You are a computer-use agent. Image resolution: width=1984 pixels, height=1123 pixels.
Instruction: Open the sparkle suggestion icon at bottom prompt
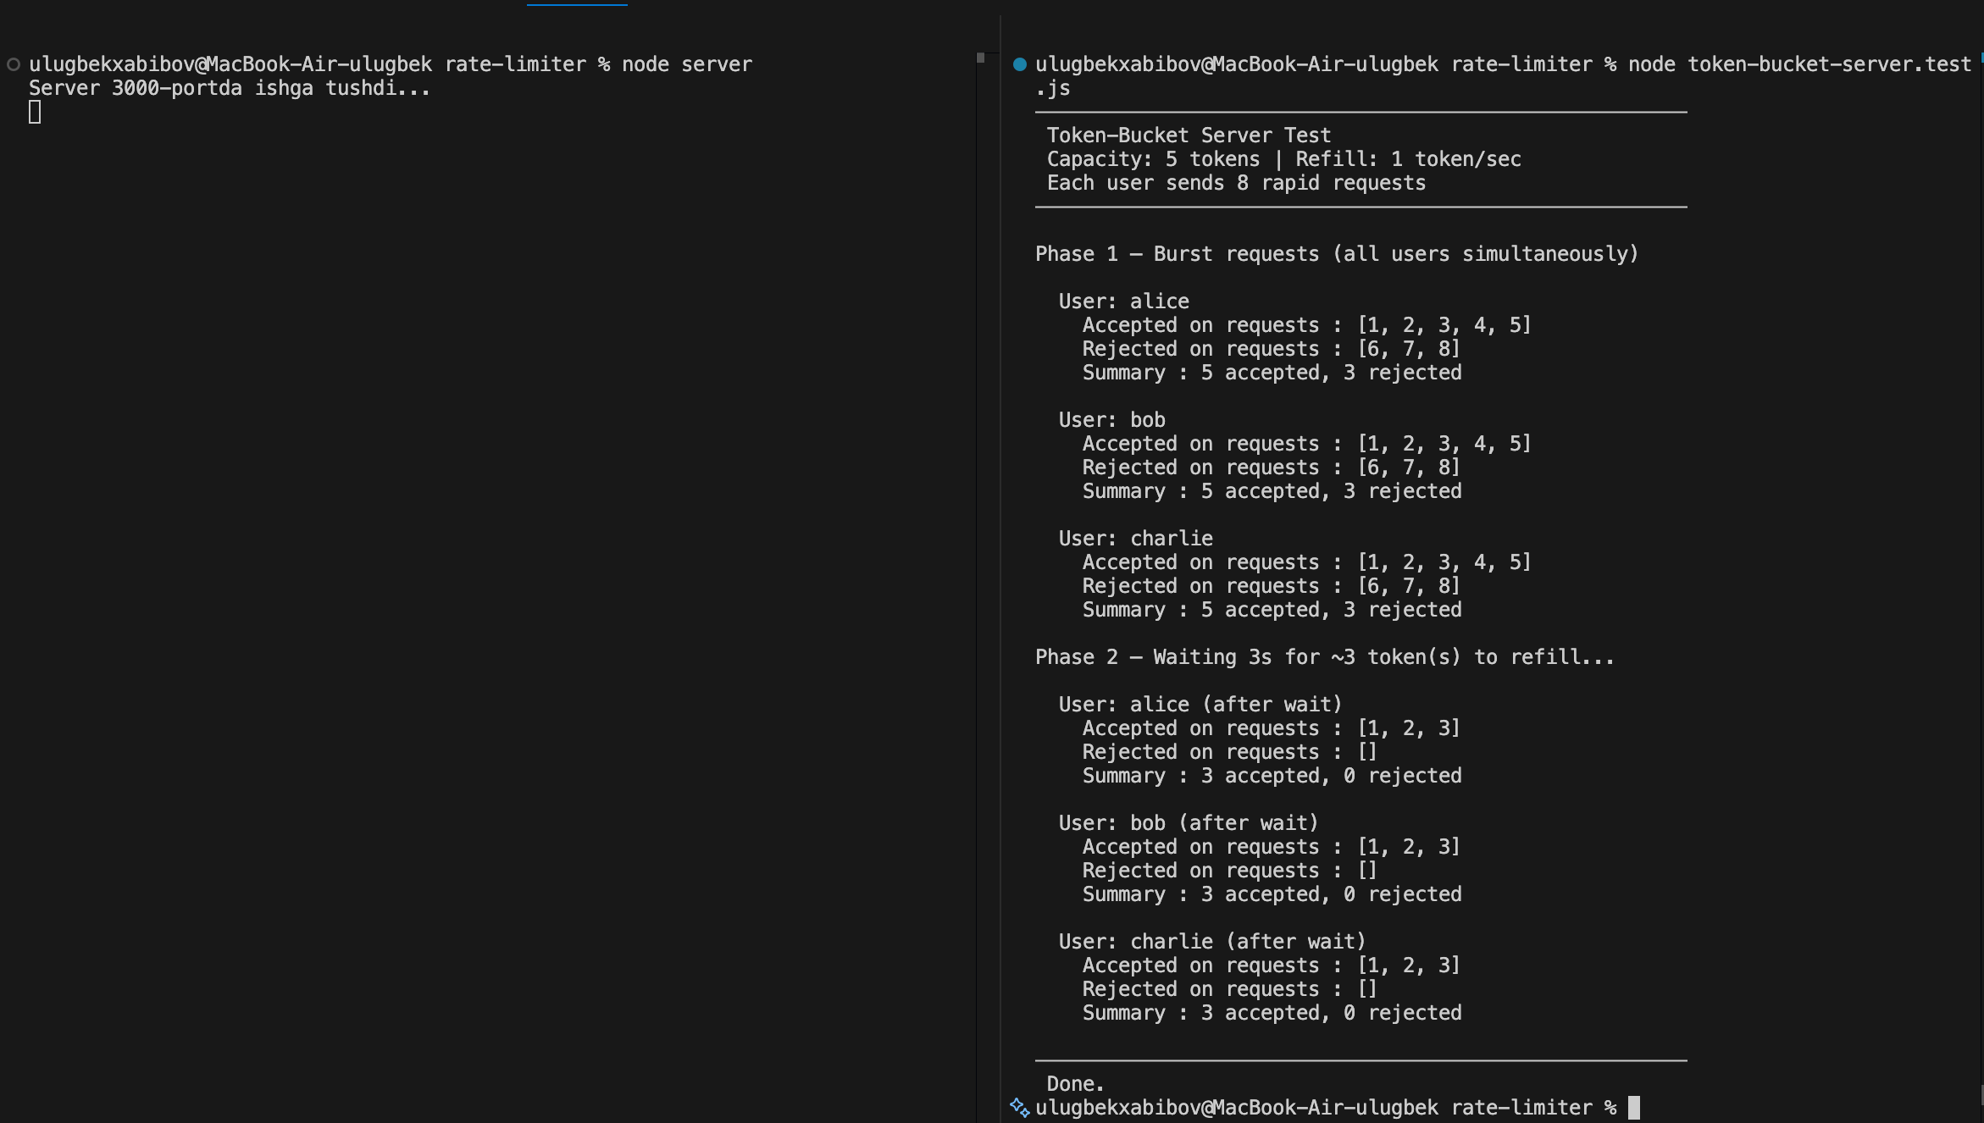pos(1020,1107)
